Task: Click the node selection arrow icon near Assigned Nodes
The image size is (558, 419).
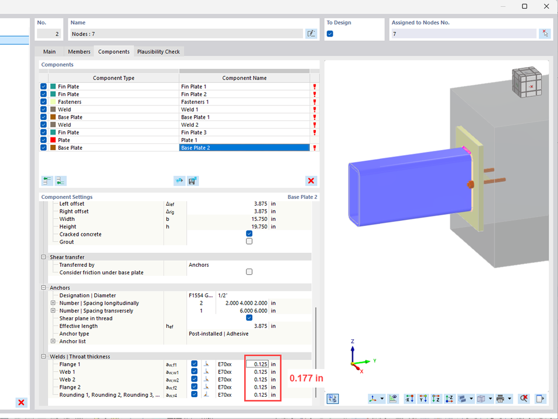Action: 545,33
